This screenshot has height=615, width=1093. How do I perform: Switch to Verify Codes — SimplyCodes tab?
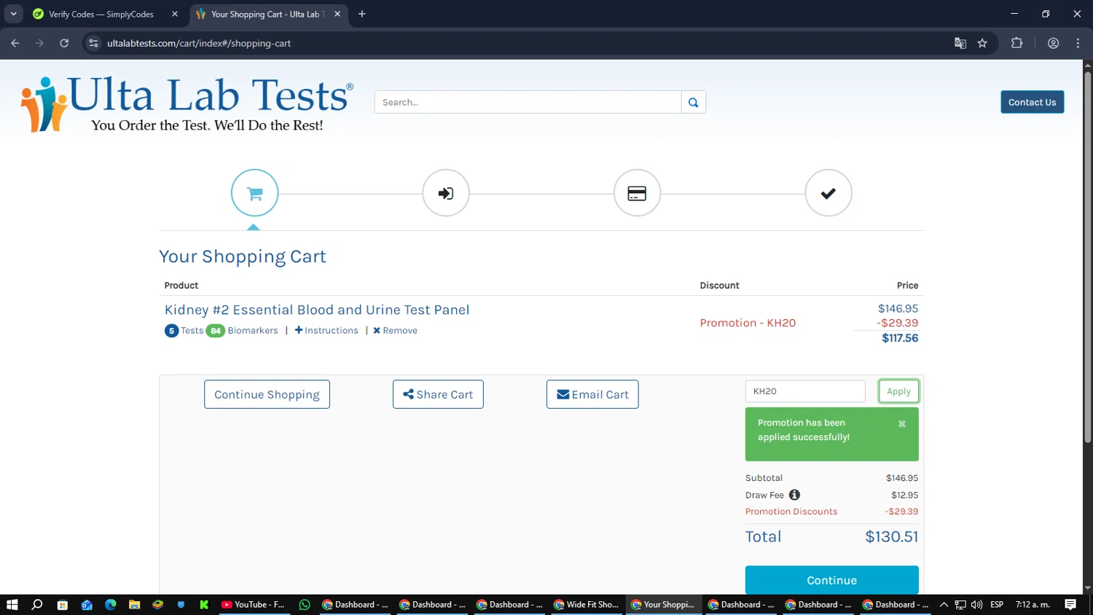point(101,14)
